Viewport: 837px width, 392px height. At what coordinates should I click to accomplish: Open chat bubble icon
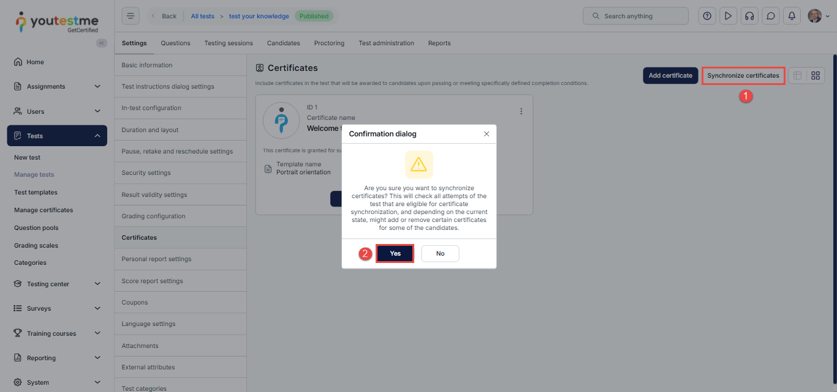[771, 16]
